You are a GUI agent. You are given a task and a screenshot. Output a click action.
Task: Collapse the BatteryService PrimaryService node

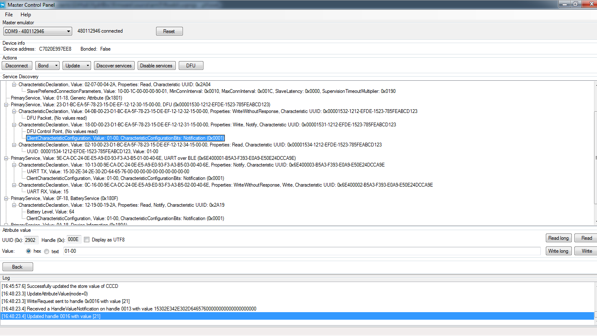click(6, 198)
